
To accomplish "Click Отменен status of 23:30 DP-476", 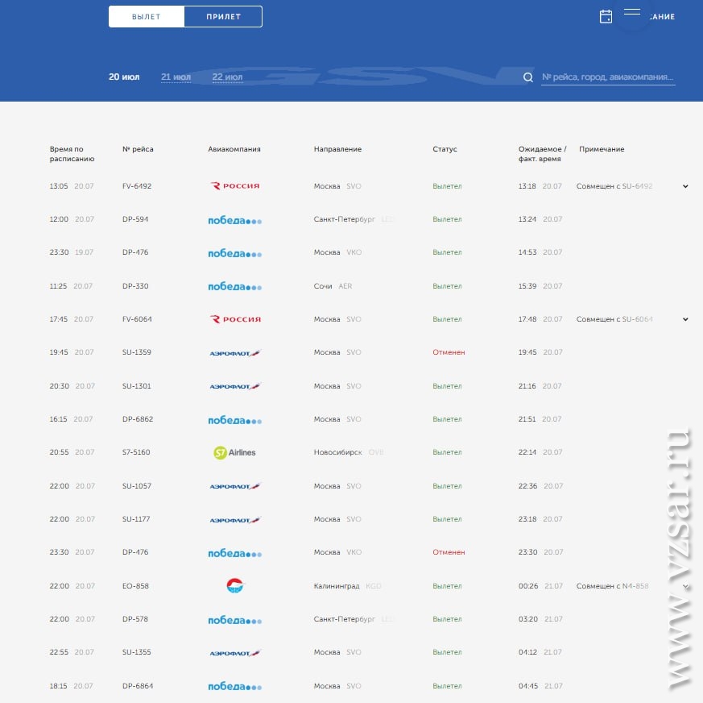I will (x=449, y=552).
